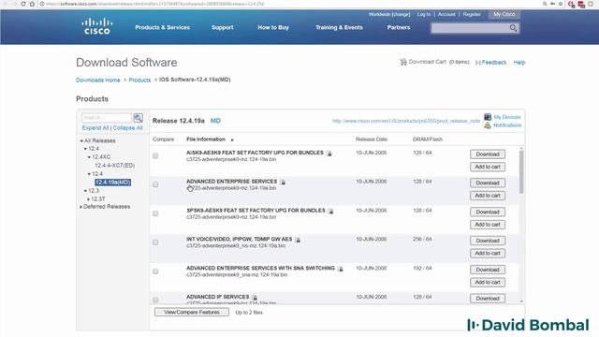Tick compare checkbox for SPSK9-AESK9 FEAT SET
Image resolution: width=599 pixels, height=337 pixels.
(x=155, y=213)
